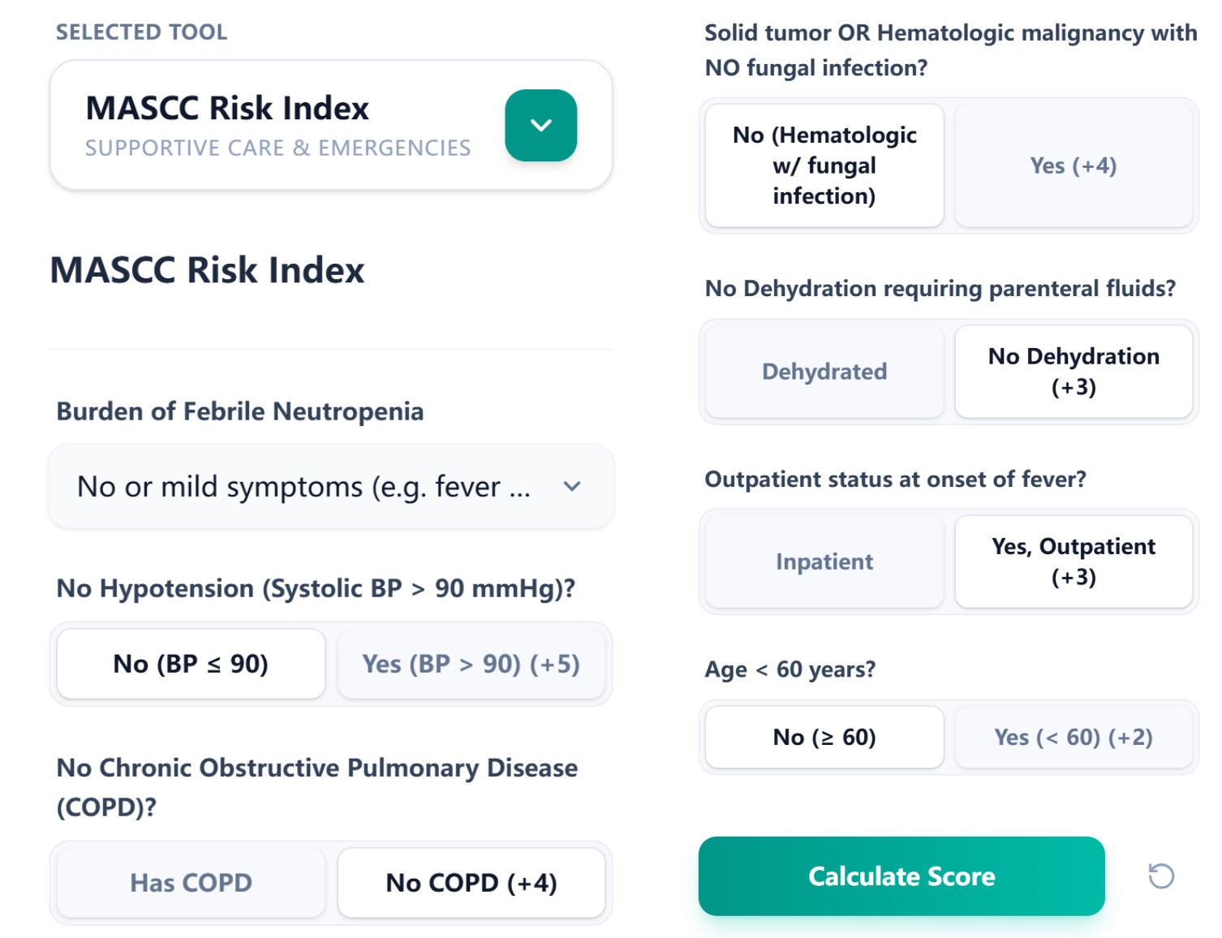Image resolution: width=1222 pixels, height=938 pixels.
Task: Expand the Burden of Febrile Neutropenia dropdown
Action: (330, 487)
